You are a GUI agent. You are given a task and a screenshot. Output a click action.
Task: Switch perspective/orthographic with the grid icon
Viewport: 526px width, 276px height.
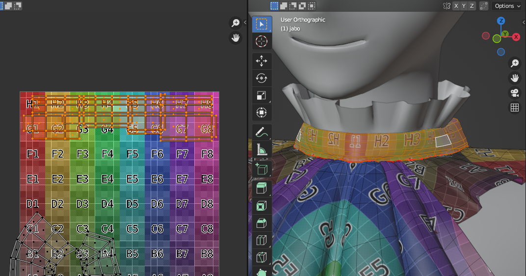click(x=515, y=108)
